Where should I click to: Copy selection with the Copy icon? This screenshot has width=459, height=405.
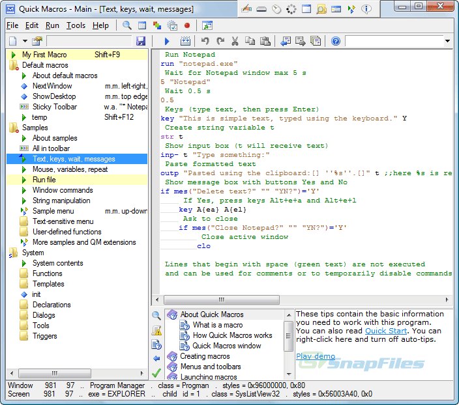250,41
